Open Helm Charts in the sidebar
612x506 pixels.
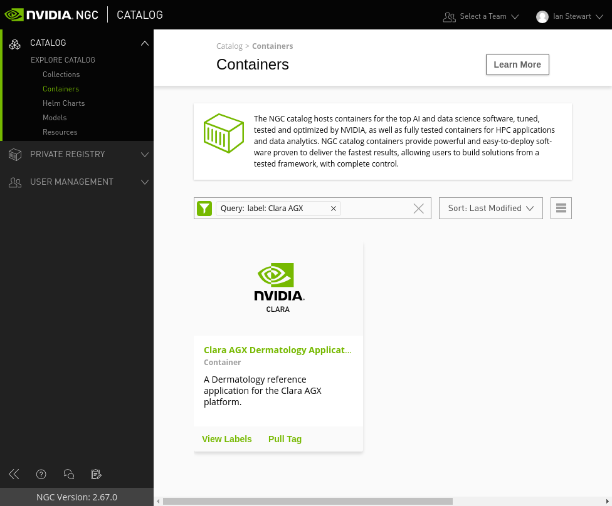click(x=63, y=103)
